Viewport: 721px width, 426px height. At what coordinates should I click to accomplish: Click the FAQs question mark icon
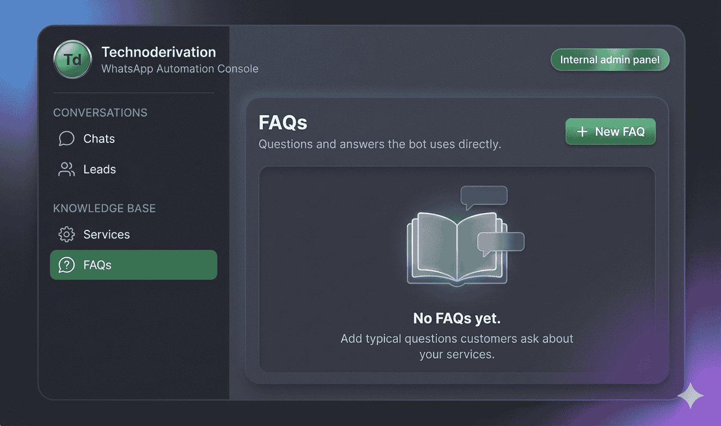click(66, 265)
